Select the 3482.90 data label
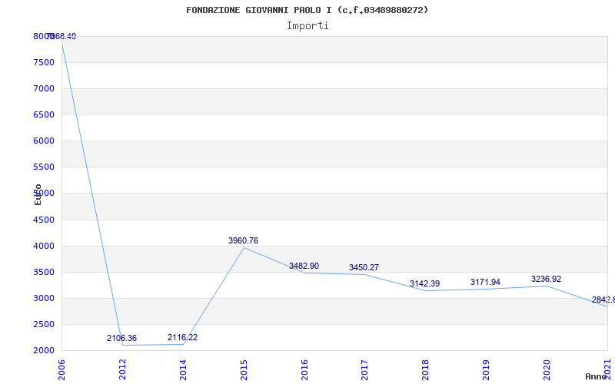 point(304,266)
